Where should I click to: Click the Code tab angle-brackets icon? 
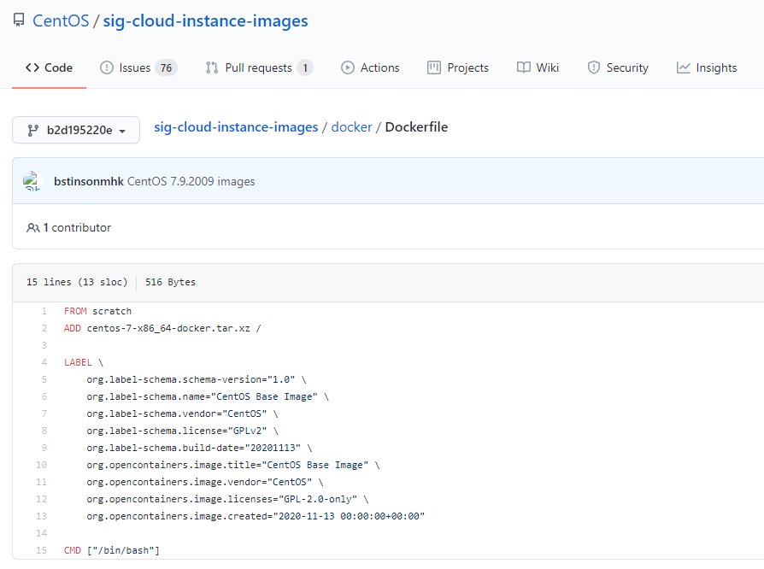(32, 67)
